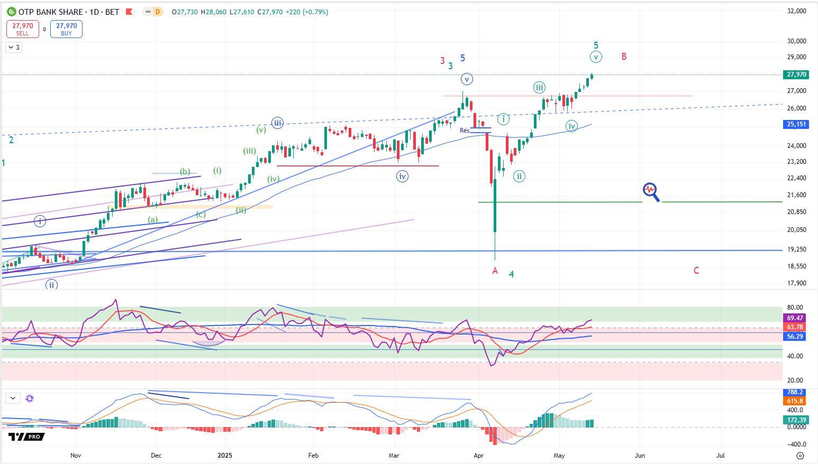
Task: Click the Jul label on the time axis
Action: tap(721, 455)
